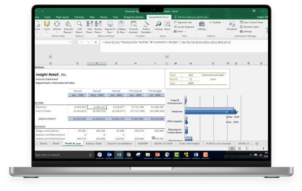Open the Name Box dropdown arrow
Screen dimensions: 302x191
[x=70, y=42]
